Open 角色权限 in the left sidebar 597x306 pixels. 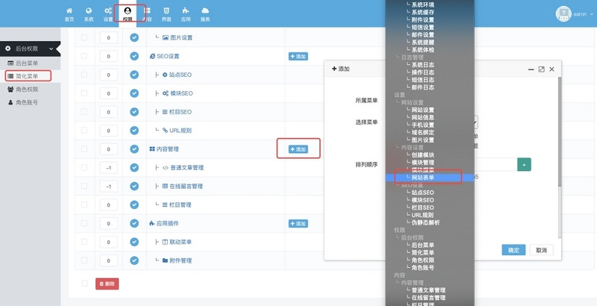coord(27,90)
